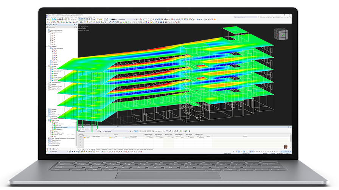Toggle the Global Deformations checkbox

pos(49,32)
